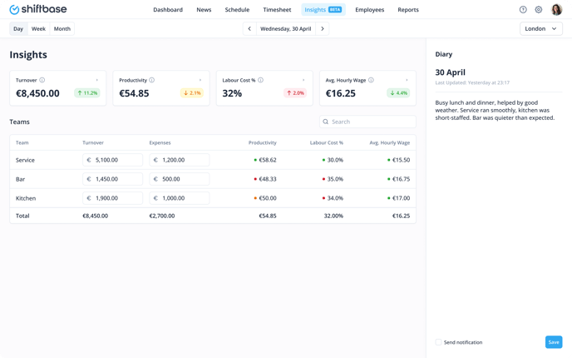Click the teams Search field

coord(368,122)
